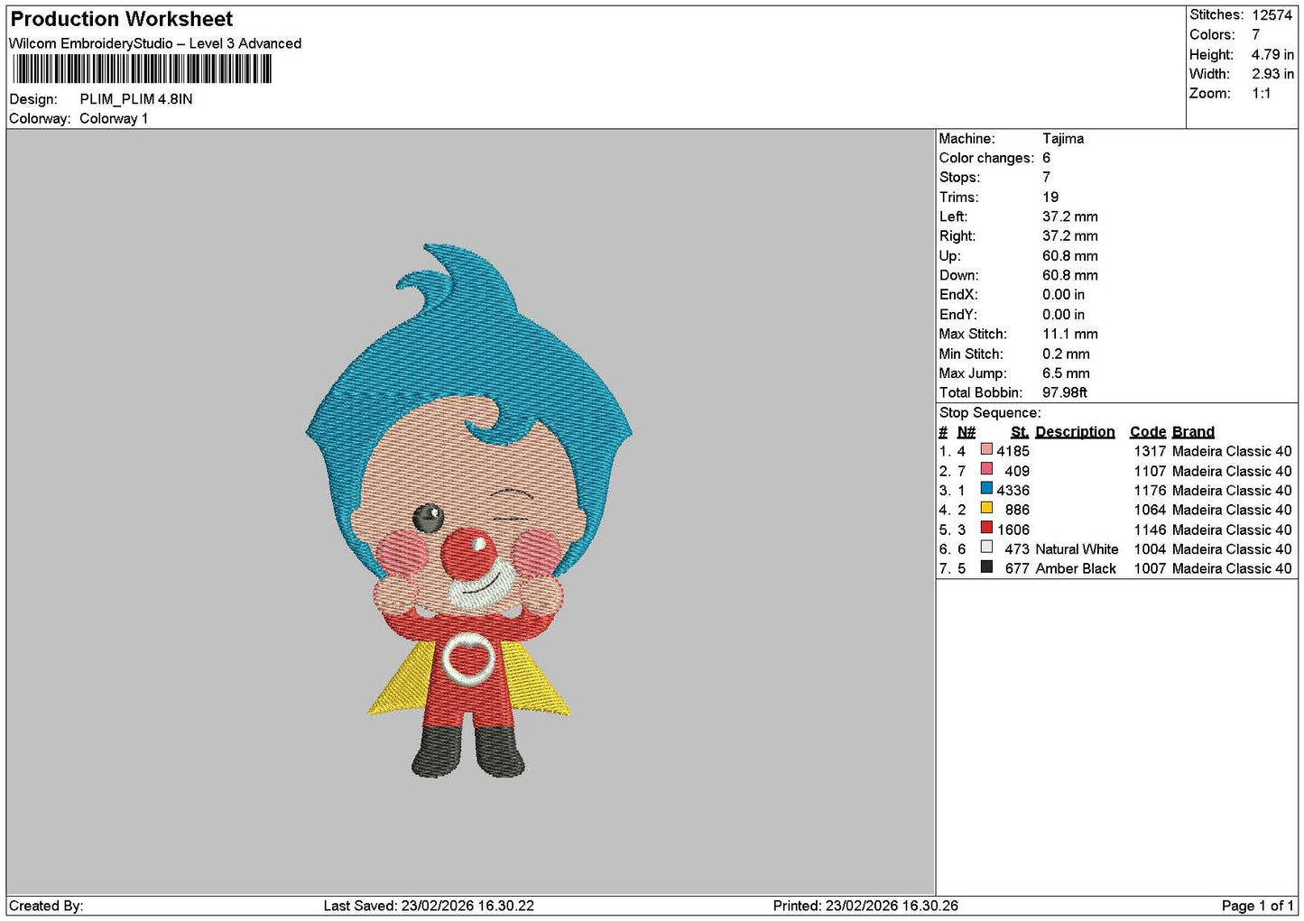Click the Stitches value 12574
The image size is (1304, 921).
click(x=1272, y=15)
